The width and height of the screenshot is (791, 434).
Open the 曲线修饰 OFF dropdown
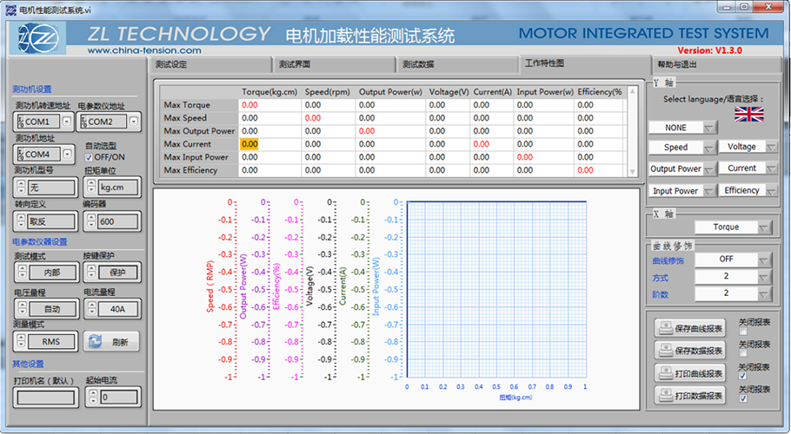pos(763,259)
